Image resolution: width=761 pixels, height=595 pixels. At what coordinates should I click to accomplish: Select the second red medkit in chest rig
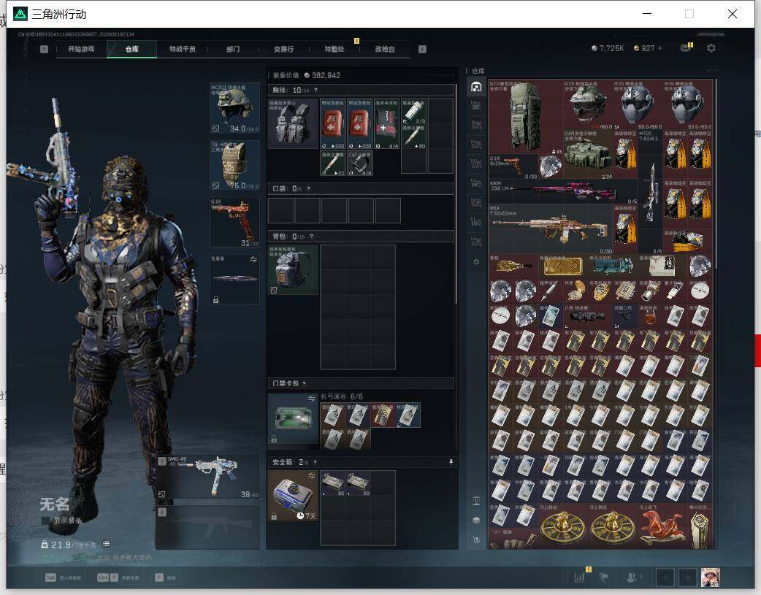point(359,124)
